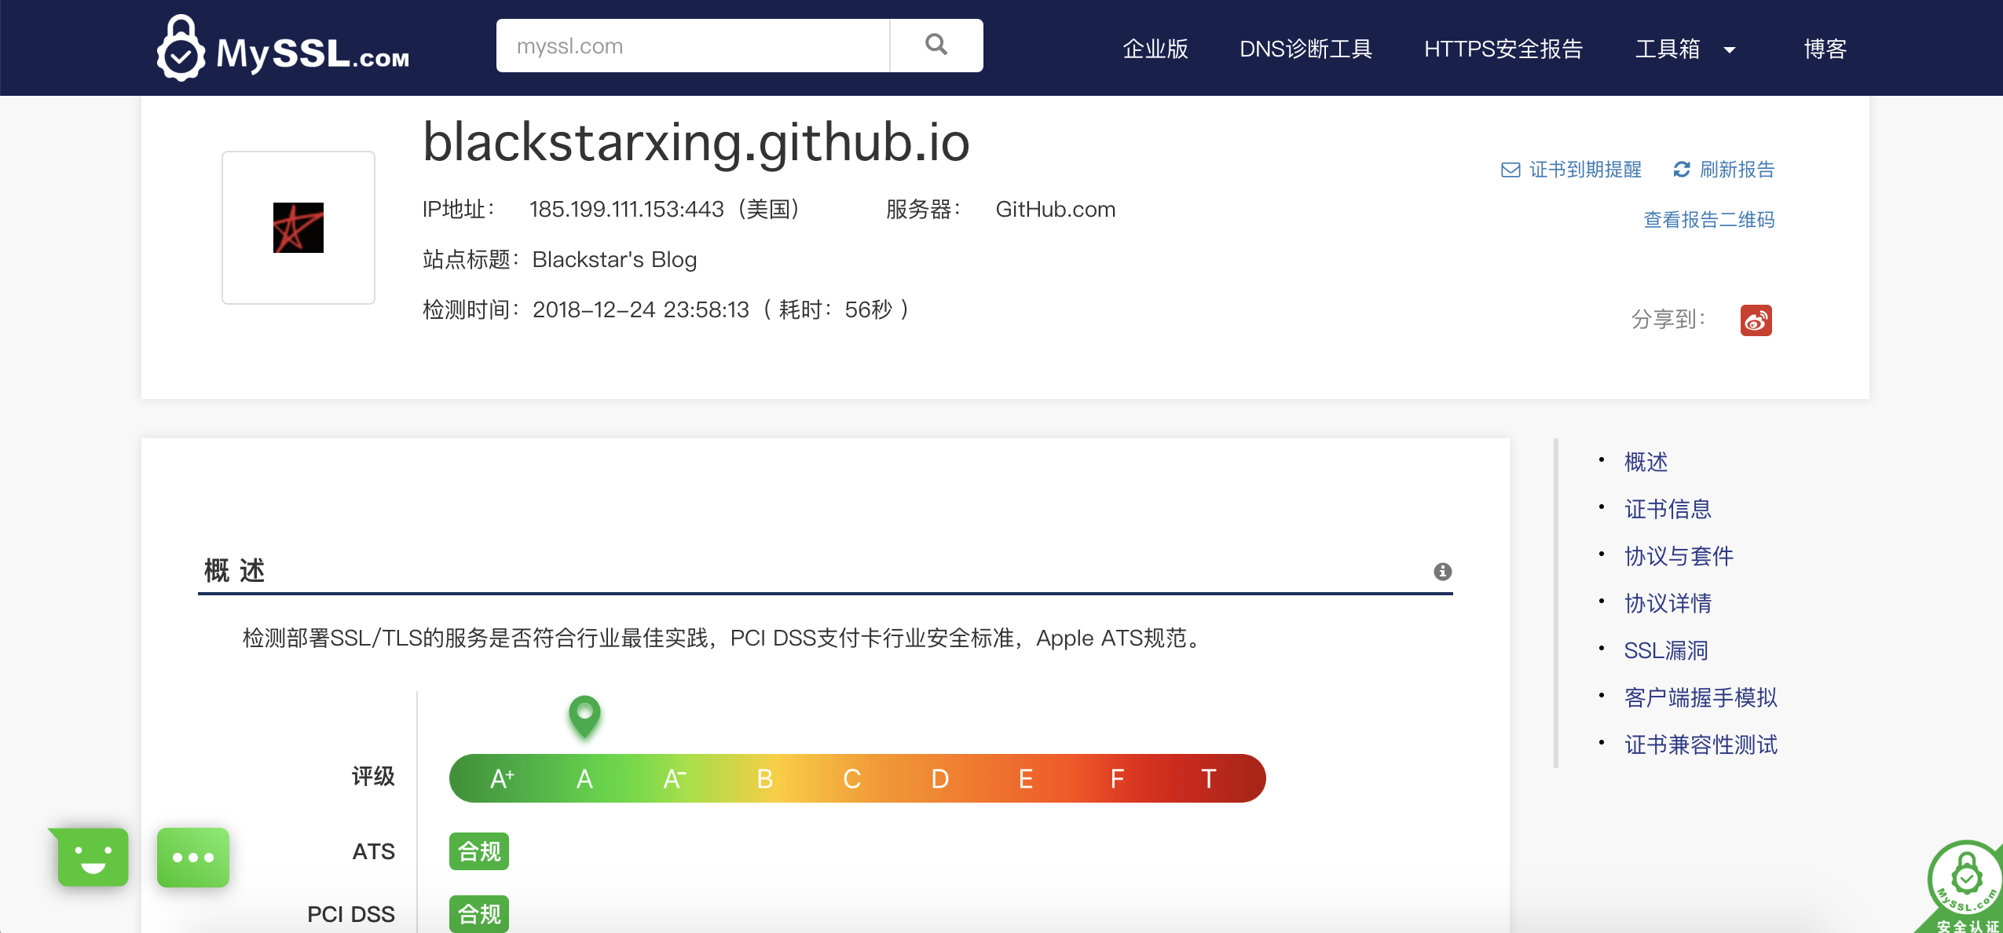The height and width of the screenshot is (933, 2003).
Task: Share to Weibo icon
Action: pos(1756,320)
